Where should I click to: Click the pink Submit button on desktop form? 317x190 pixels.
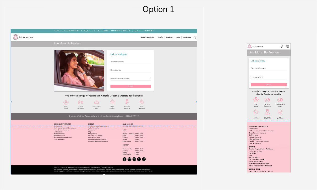130,86
